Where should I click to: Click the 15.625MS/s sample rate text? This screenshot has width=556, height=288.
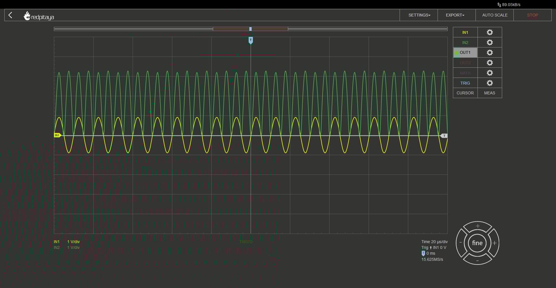(432, 259)
